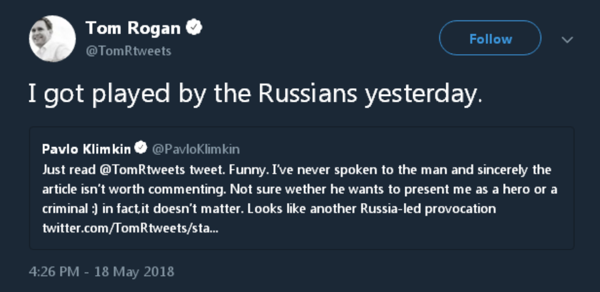The width and height of the screenshot is (600, 292).
Task: Open Tom Rogan's profile avatar photo
Action: click(52, 39)
